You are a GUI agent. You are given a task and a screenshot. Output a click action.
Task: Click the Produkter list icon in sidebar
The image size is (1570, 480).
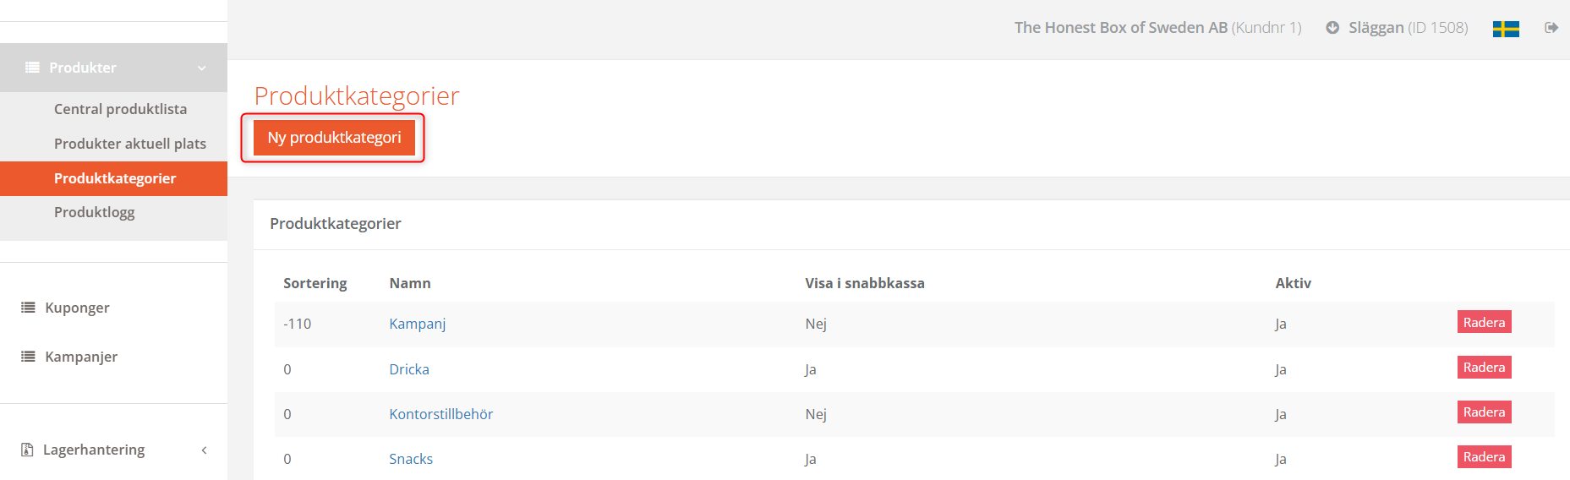(32, 68)
